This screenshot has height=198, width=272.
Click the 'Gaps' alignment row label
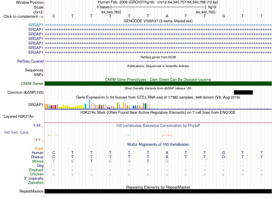tap(39, 148)
